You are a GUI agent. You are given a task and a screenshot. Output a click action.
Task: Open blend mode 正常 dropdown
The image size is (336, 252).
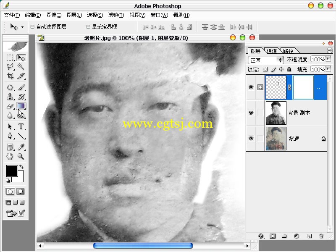(x=266, y=60)
